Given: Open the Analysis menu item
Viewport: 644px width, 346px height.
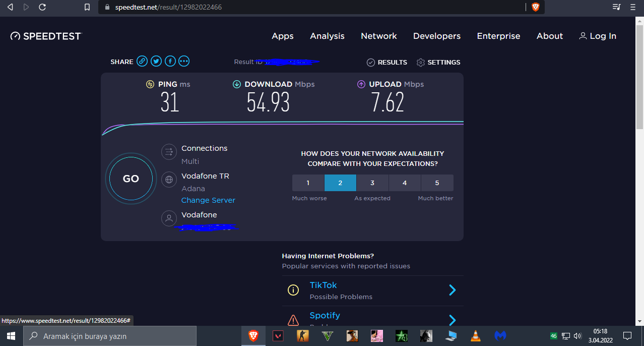Looking at the screenshot, I should 327,36.
